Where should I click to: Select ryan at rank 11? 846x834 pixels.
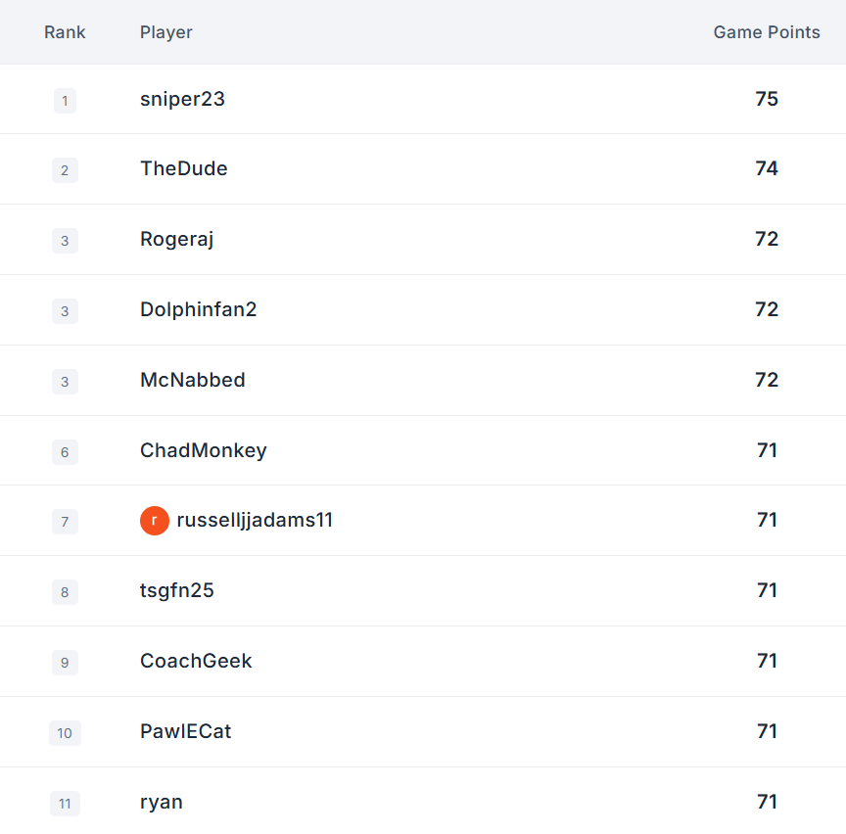coord(162,803)
